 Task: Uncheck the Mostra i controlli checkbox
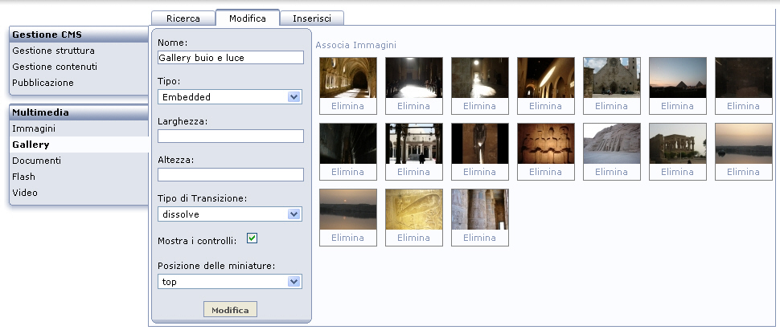pos(252,238)
